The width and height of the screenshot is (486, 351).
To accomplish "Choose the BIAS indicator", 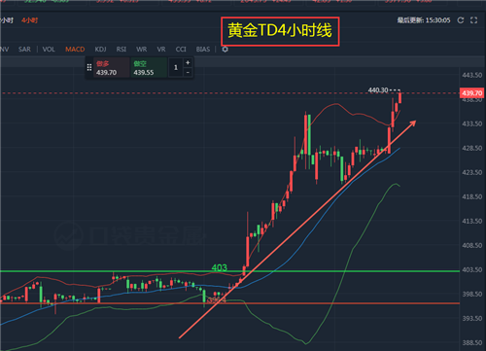I will (203, 50).
